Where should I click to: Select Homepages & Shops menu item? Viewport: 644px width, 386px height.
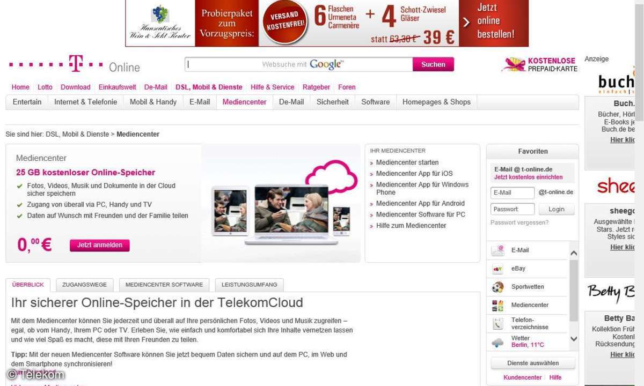pos(436,102)
